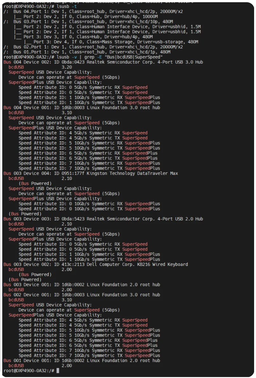Click the Dell KB216 Wired Keyboard line
The height and width of the screenshot is (378, 256).
[x=96, y=264]
